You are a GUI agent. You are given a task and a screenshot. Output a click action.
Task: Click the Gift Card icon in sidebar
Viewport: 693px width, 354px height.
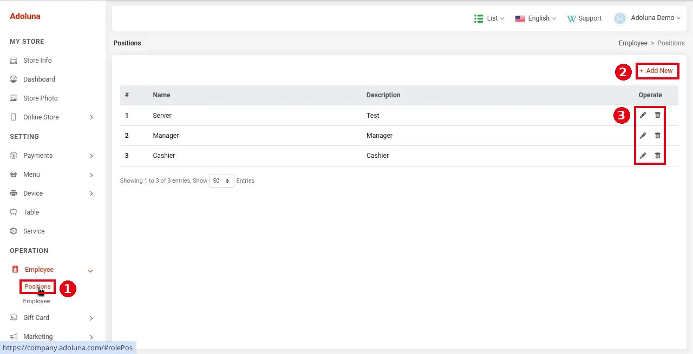pos(14,318)
